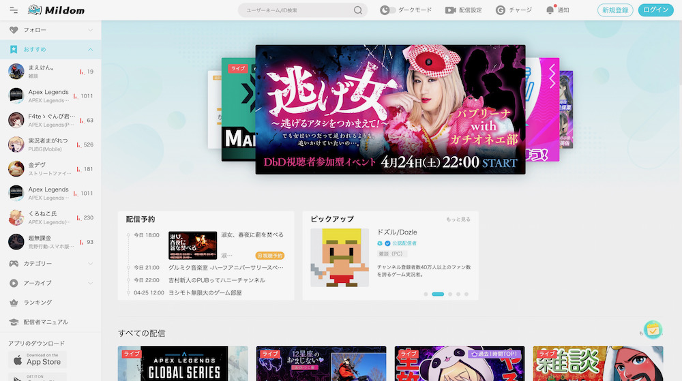Click the 新規登録 button
The height and width of the screenshot is (381, 682).
point(615,10)
